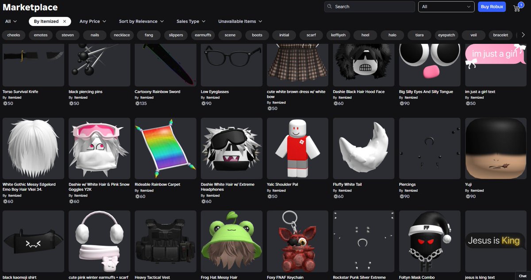Viewport: 531px width, 280px height.
Task: Select the halo tag
Action: [392, 35]
